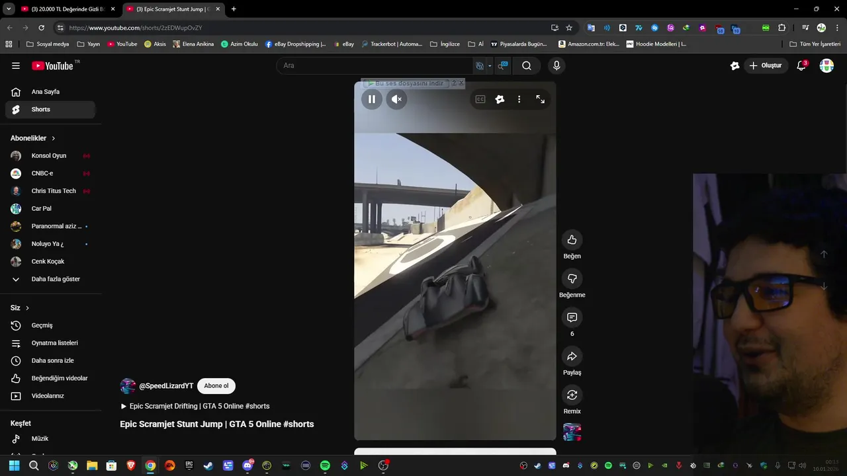Open the Sosyal medya bookmark folder
Image resolution: width=847 pixels, height=476 pixels.
[48, 44]
